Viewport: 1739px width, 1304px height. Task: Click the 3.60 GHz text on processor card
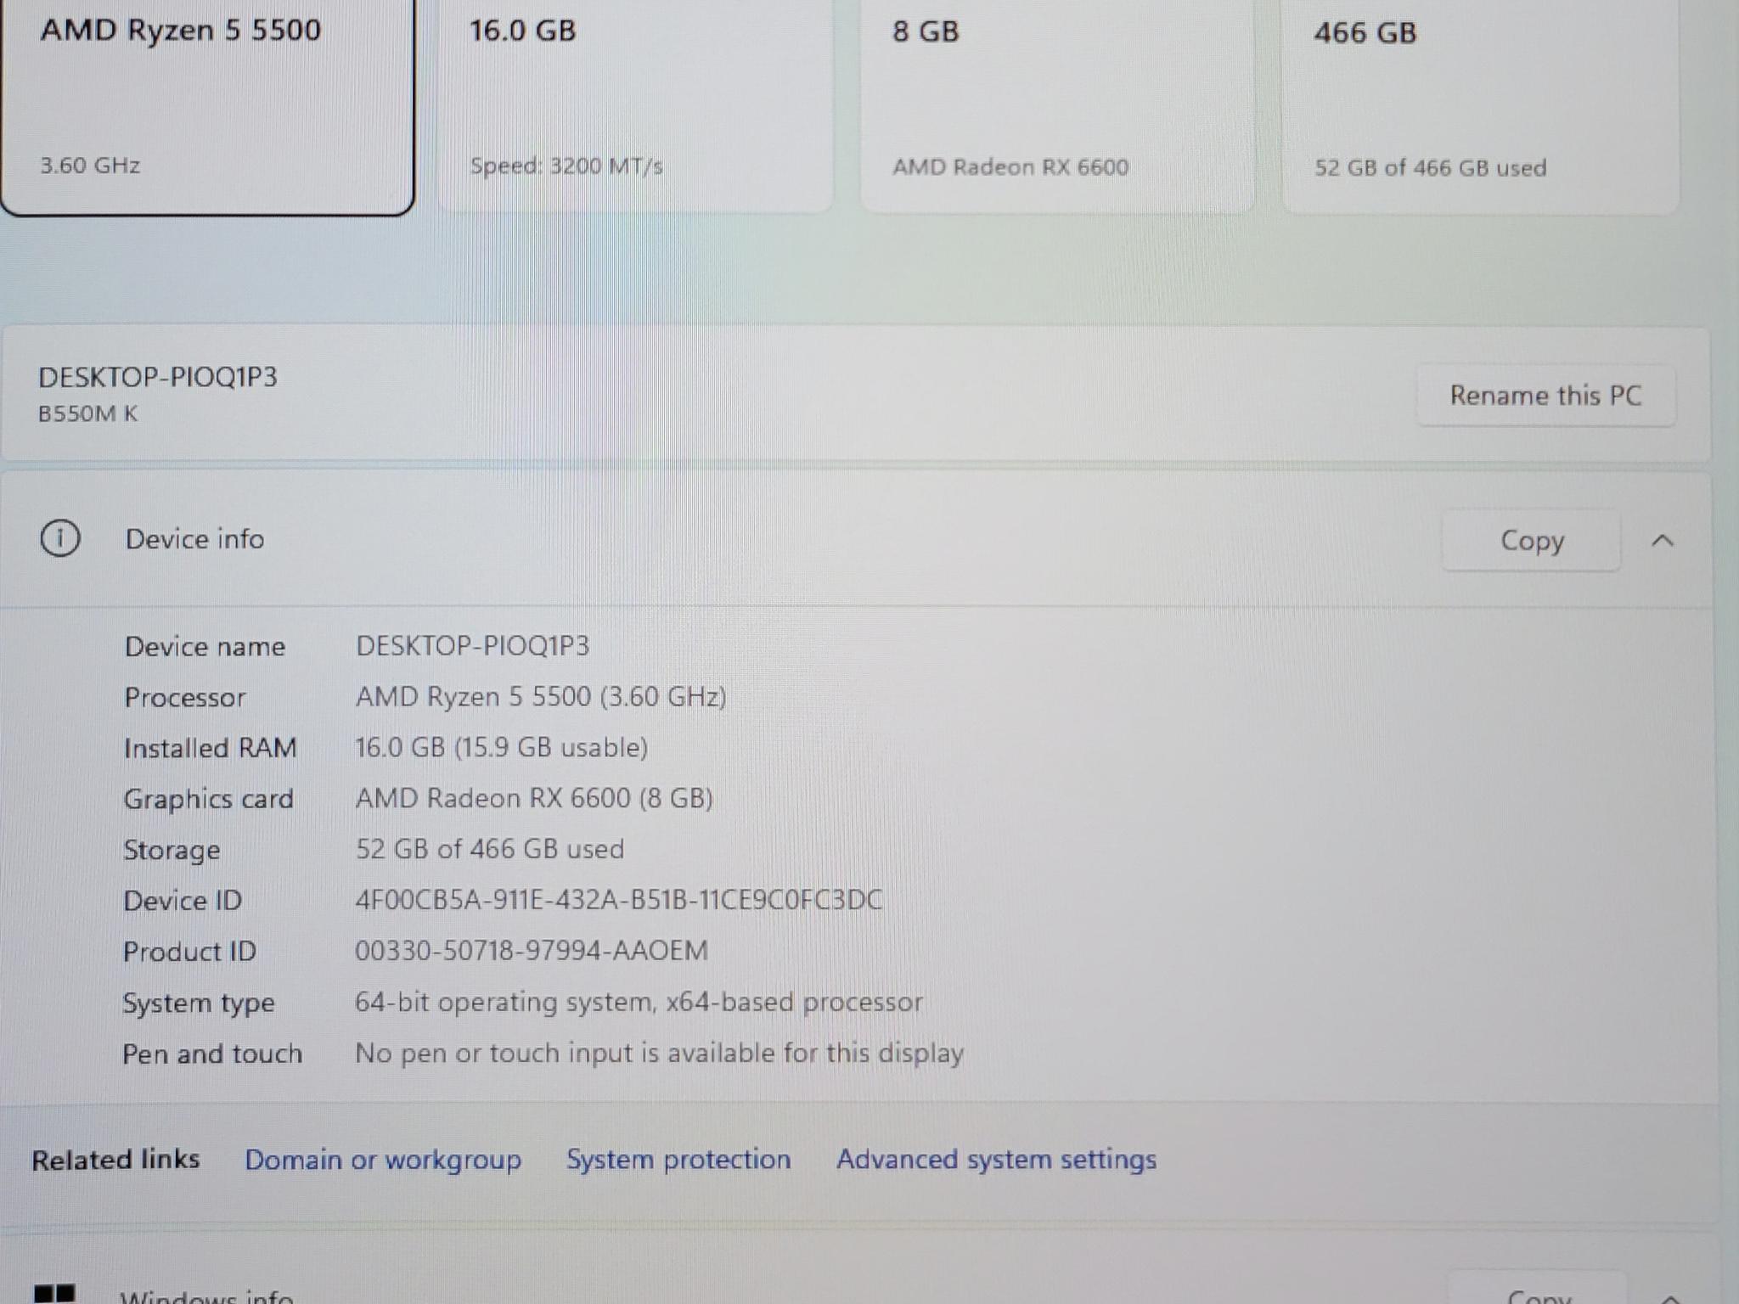click(x=90, y=166)
